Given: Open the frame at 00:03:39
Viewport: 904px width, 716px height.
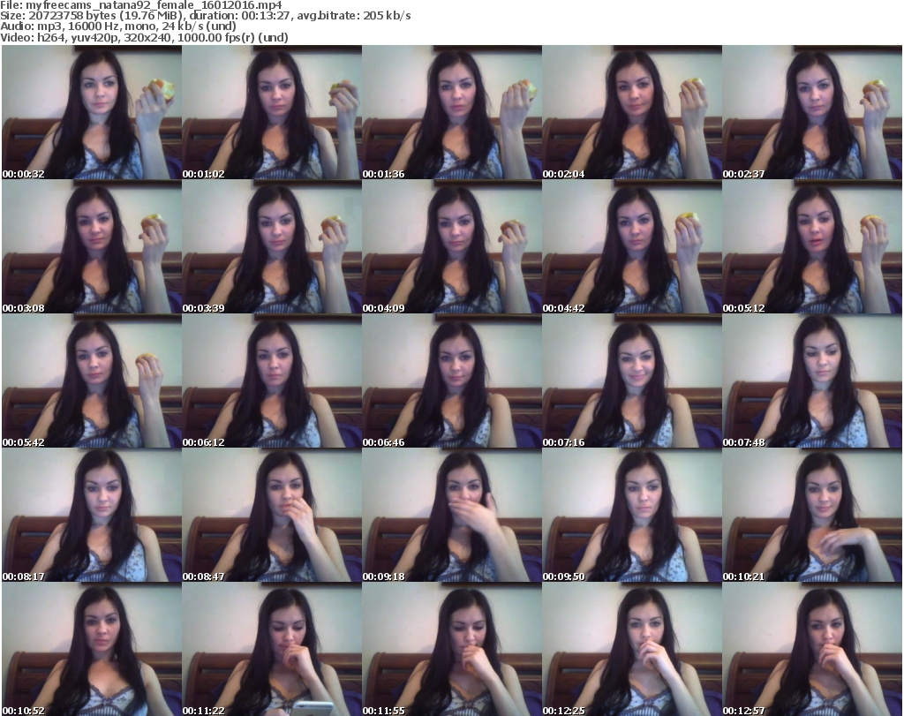Looking at the screenshot, I should (272, 246).
